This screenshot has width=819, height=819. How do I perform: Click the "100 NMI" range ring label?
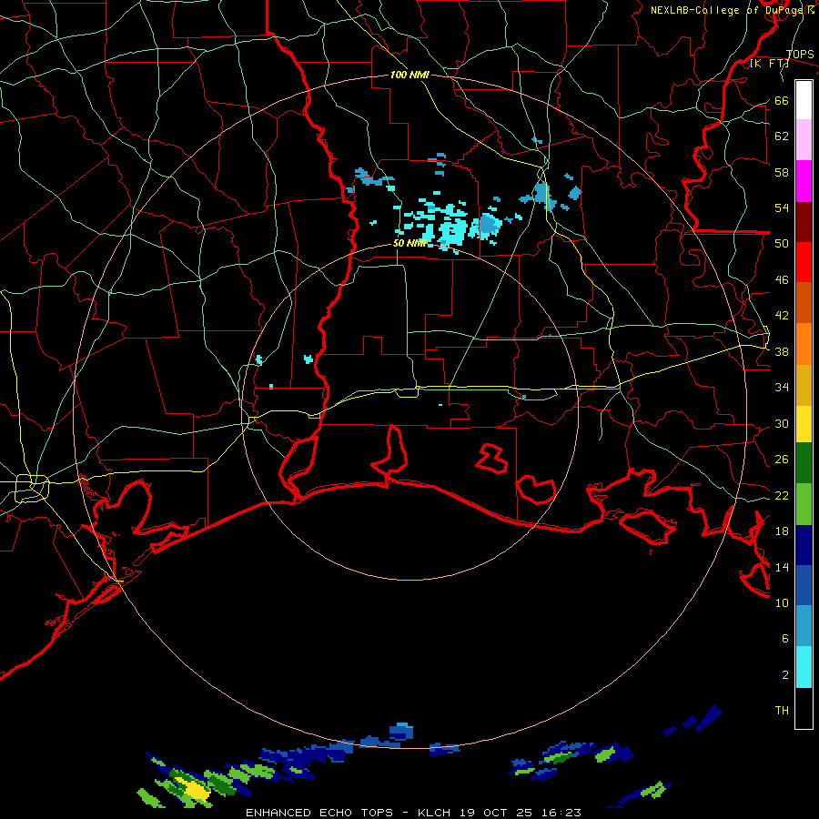click(409, 76)
